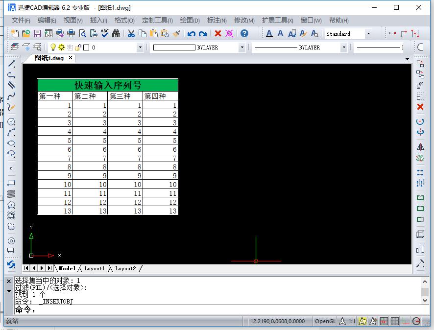This screenshot has height=330, width=434.
Task: Toggle polar tracking clock icon in status bar
Action: coord(416,321)
